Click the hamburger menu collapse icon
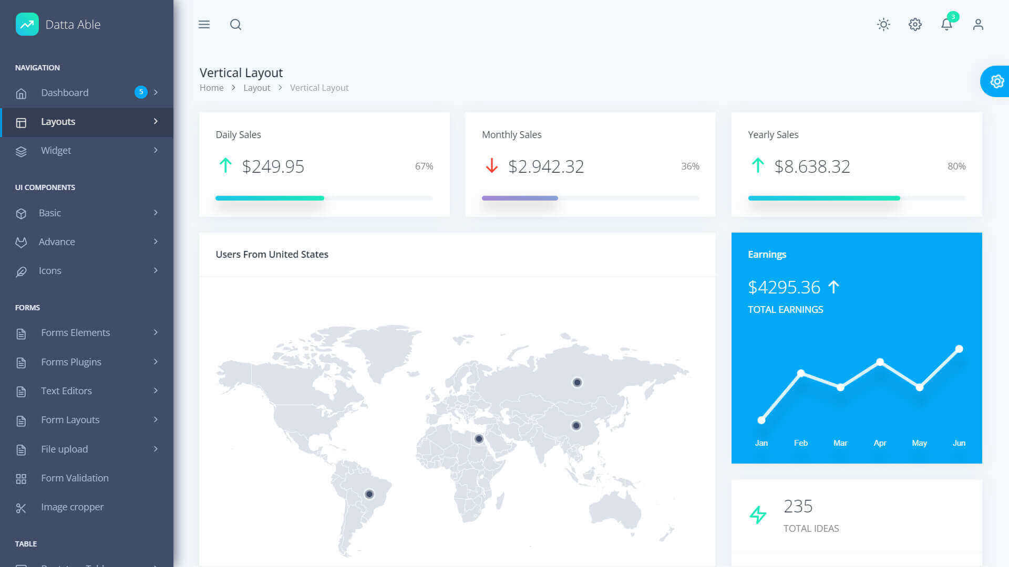The height and width of the screenshot is (567, 1009). pos(204,25)
